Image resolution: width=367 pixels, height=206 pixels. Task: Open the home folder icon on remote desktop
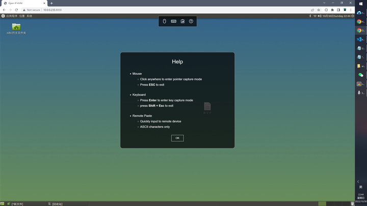point(16,27)
